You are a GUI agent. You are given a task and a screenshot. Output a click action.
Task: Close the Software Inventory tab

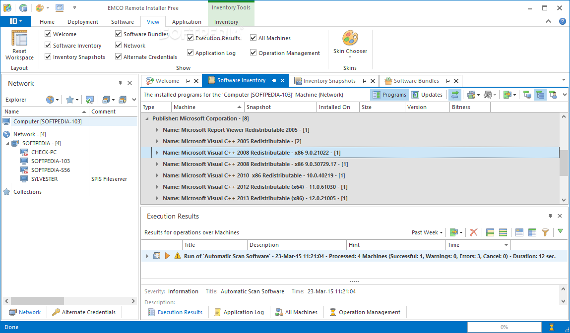282,81
